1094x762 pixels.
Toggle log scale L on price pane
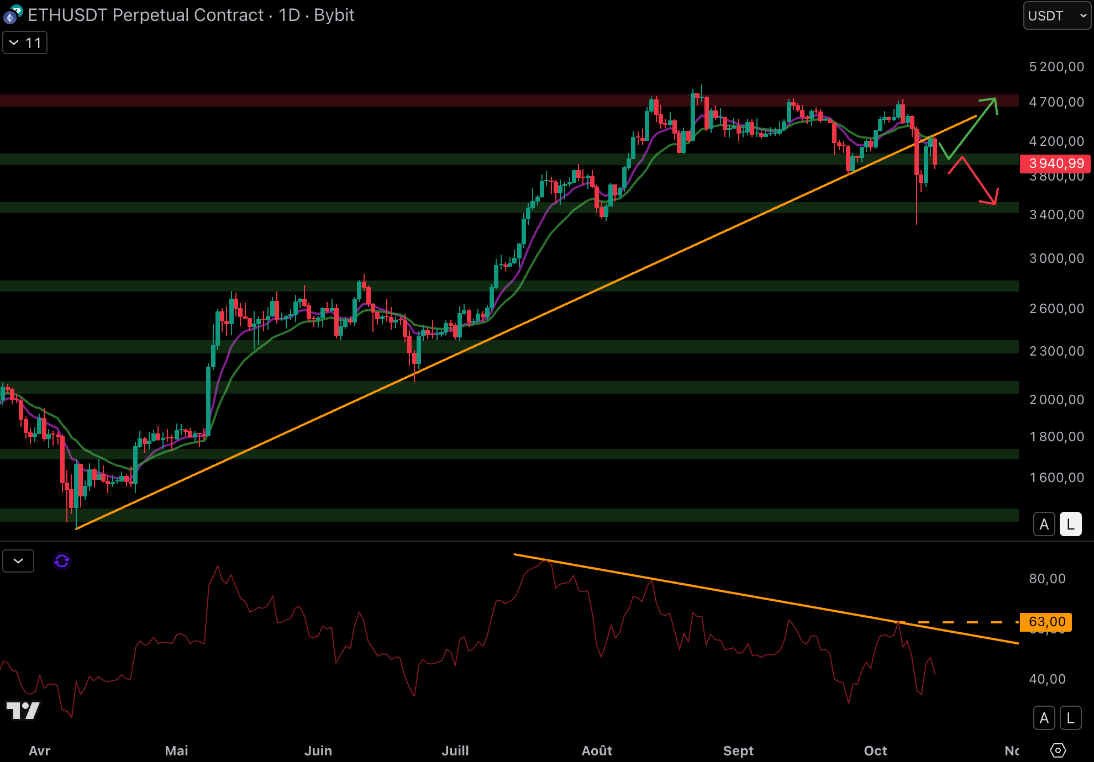[x=1070, y=524]
